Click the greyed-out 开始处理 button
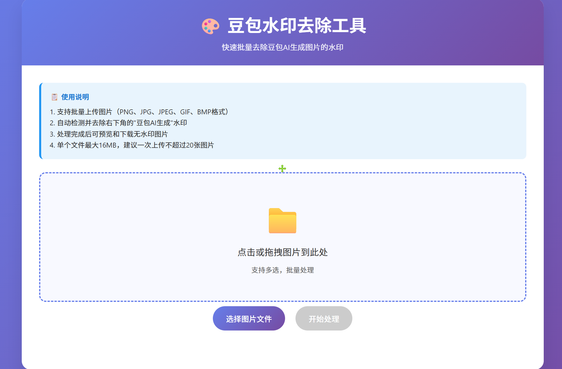562x369 pixels. [x=324, y=318]
